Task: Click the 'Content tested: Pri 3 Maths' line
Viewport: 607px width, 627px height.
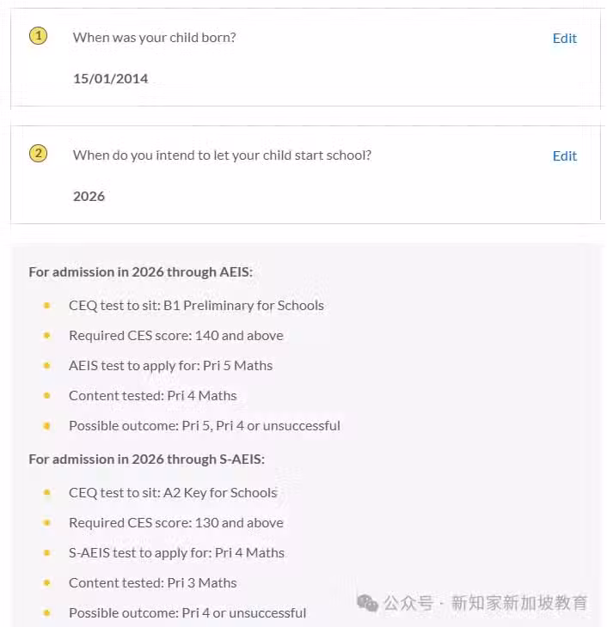Action: 152,582
